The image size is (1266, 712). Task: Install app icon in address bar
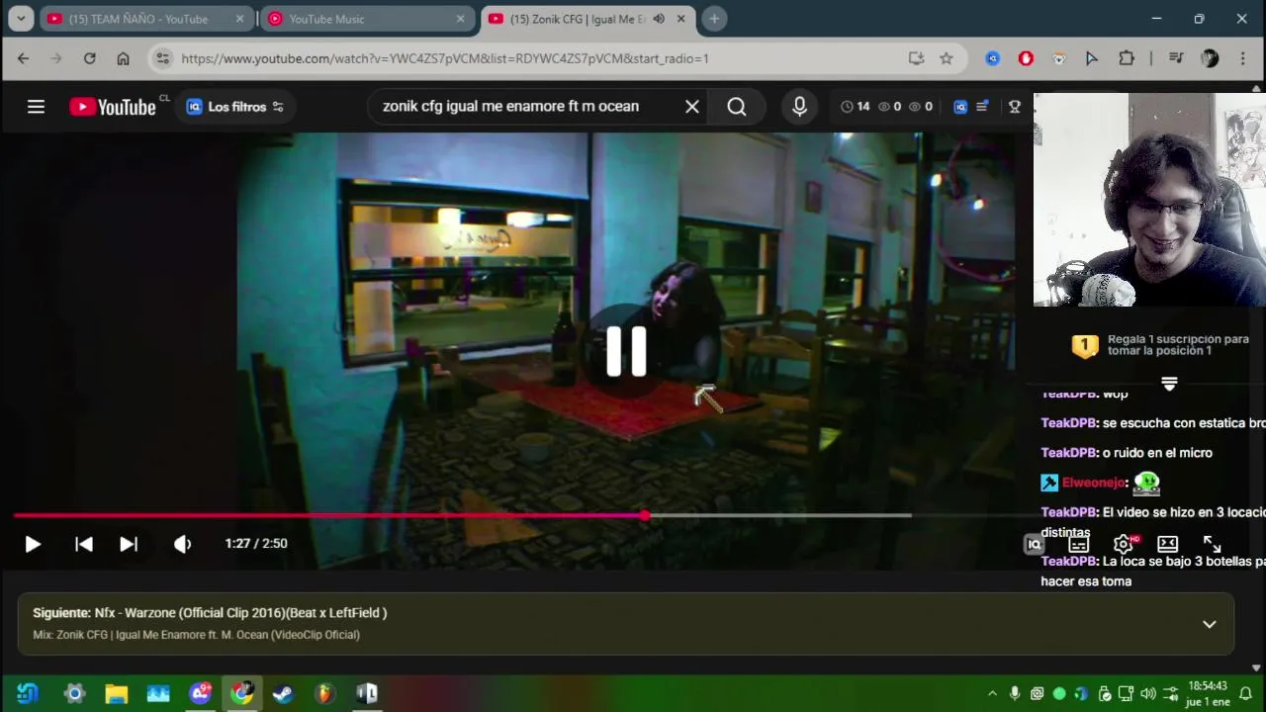point(916,58)
